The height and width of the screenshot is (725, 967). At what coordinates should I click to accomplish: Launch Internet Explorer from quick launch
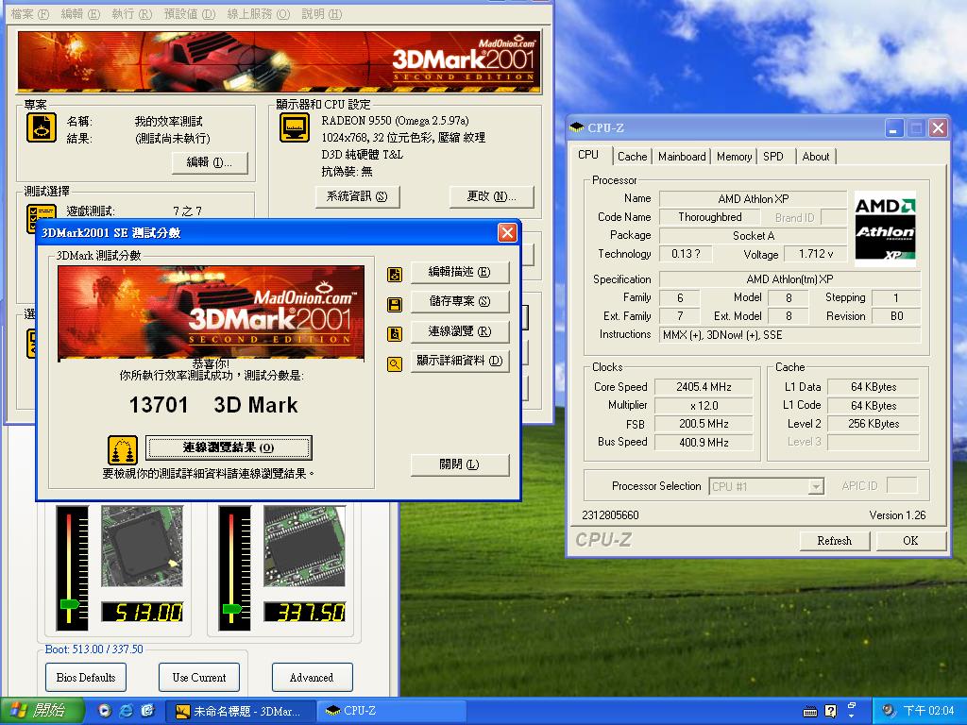(126, 711)
